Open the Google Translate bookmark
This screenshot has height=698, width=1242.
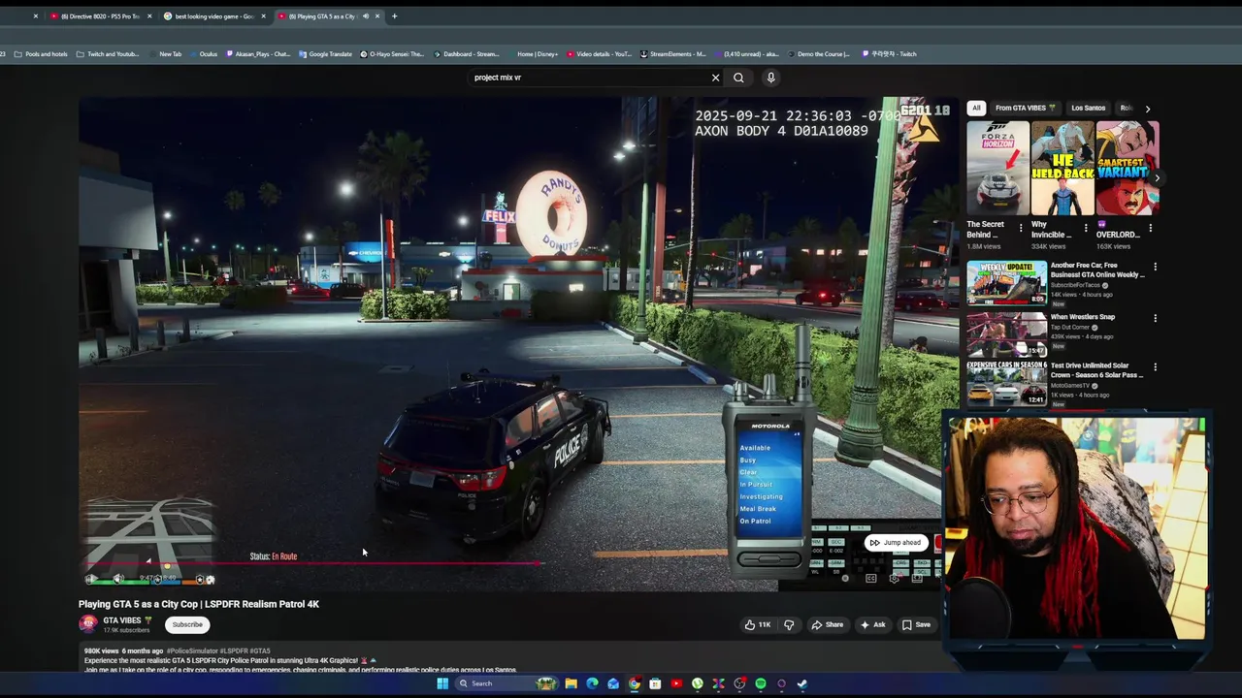tap(325, 54)
